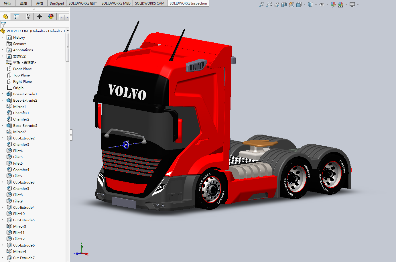Expand the Boss-Extrude3 feature
The height and width of the screenshot is (262, 396).
2,125
